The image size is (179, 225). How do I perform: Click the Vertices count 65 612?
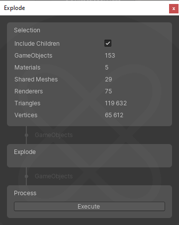114,115
